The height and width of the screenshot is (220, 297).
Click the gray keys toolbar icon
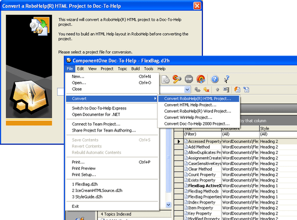[x=197, y=90]
